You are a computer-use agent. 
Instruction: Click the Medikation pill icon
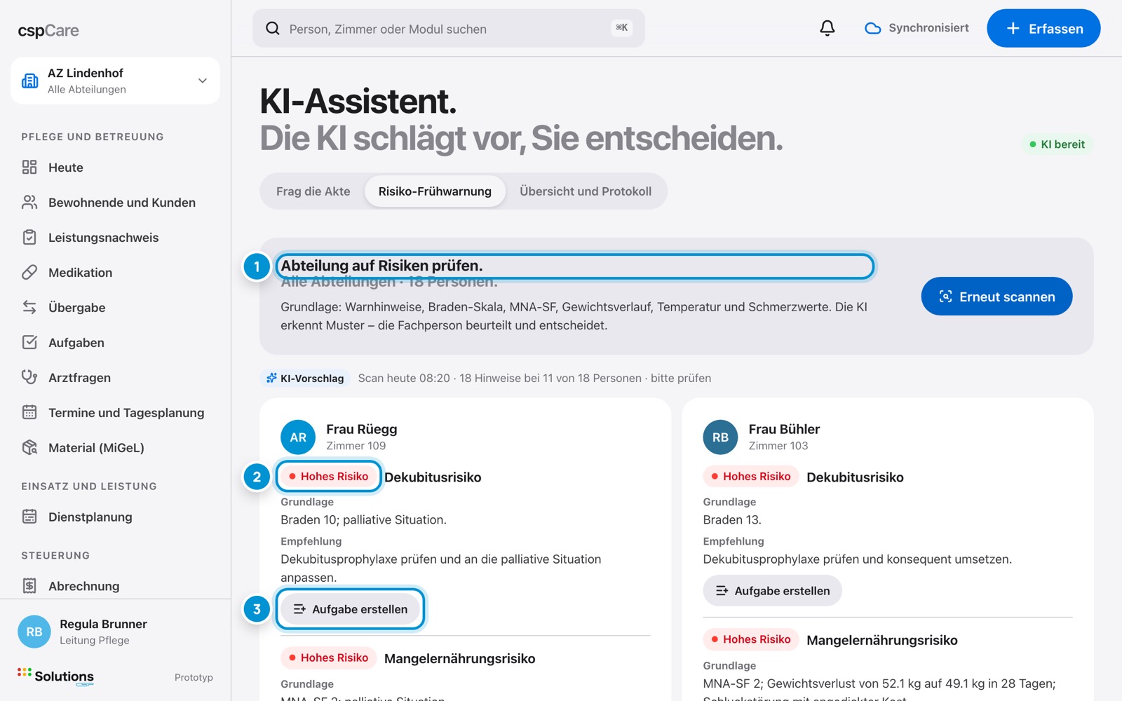pos(29,272)
